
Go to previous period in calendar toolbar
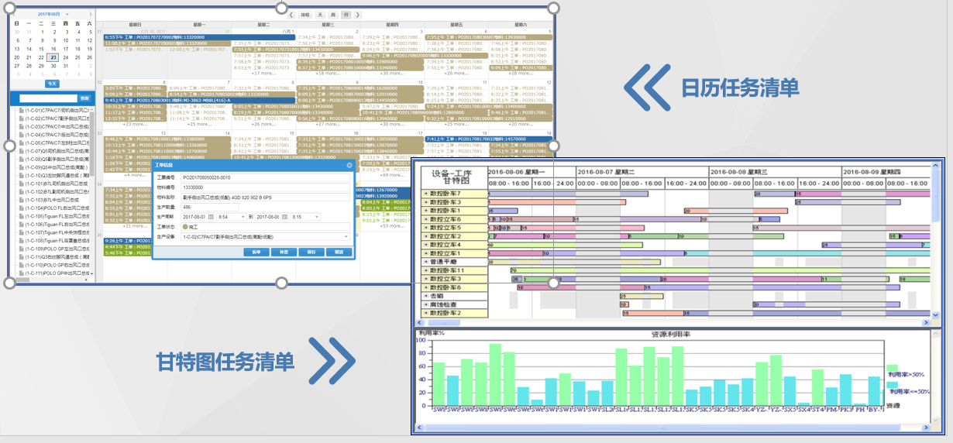pyautogui.click(x=291, y=15)
